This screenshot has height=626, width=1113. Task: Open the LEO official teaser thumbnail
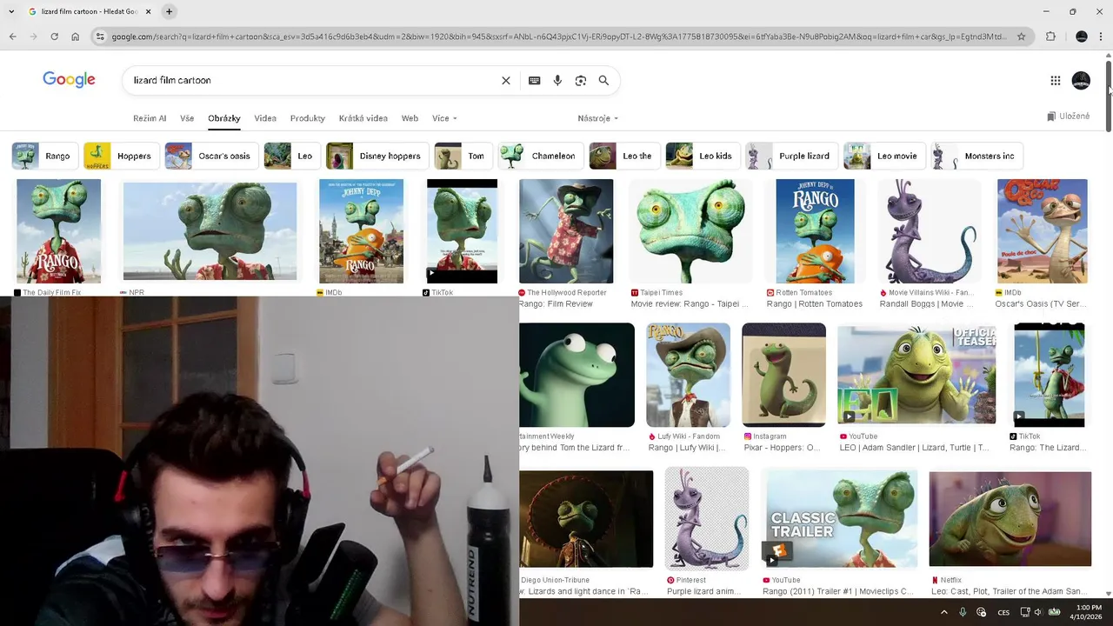click(x=916, y=375)
